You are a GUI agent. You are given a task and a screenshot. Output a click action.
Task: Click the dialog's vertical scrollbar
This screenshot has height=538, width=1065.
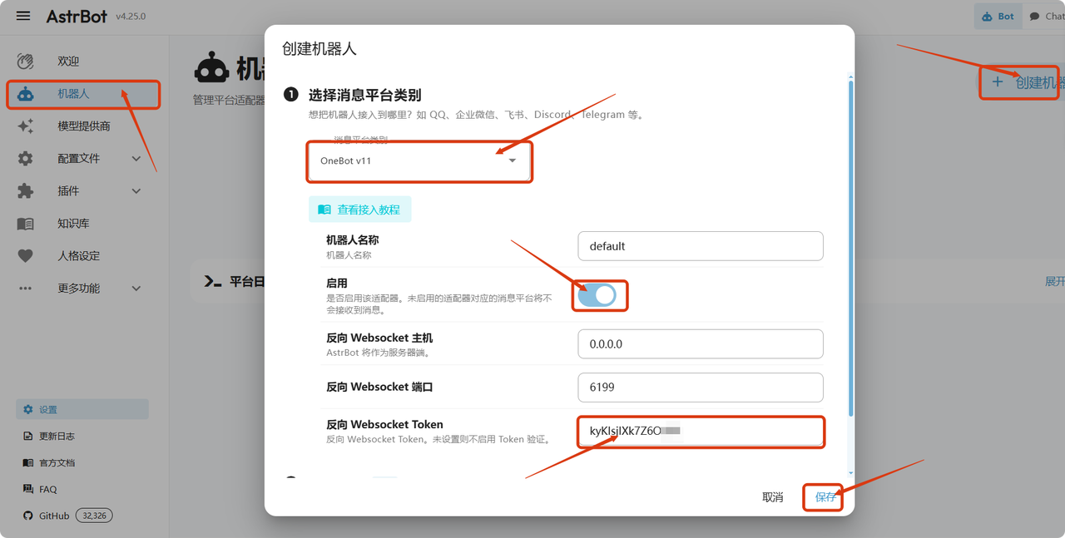click(x=850, y=248)
